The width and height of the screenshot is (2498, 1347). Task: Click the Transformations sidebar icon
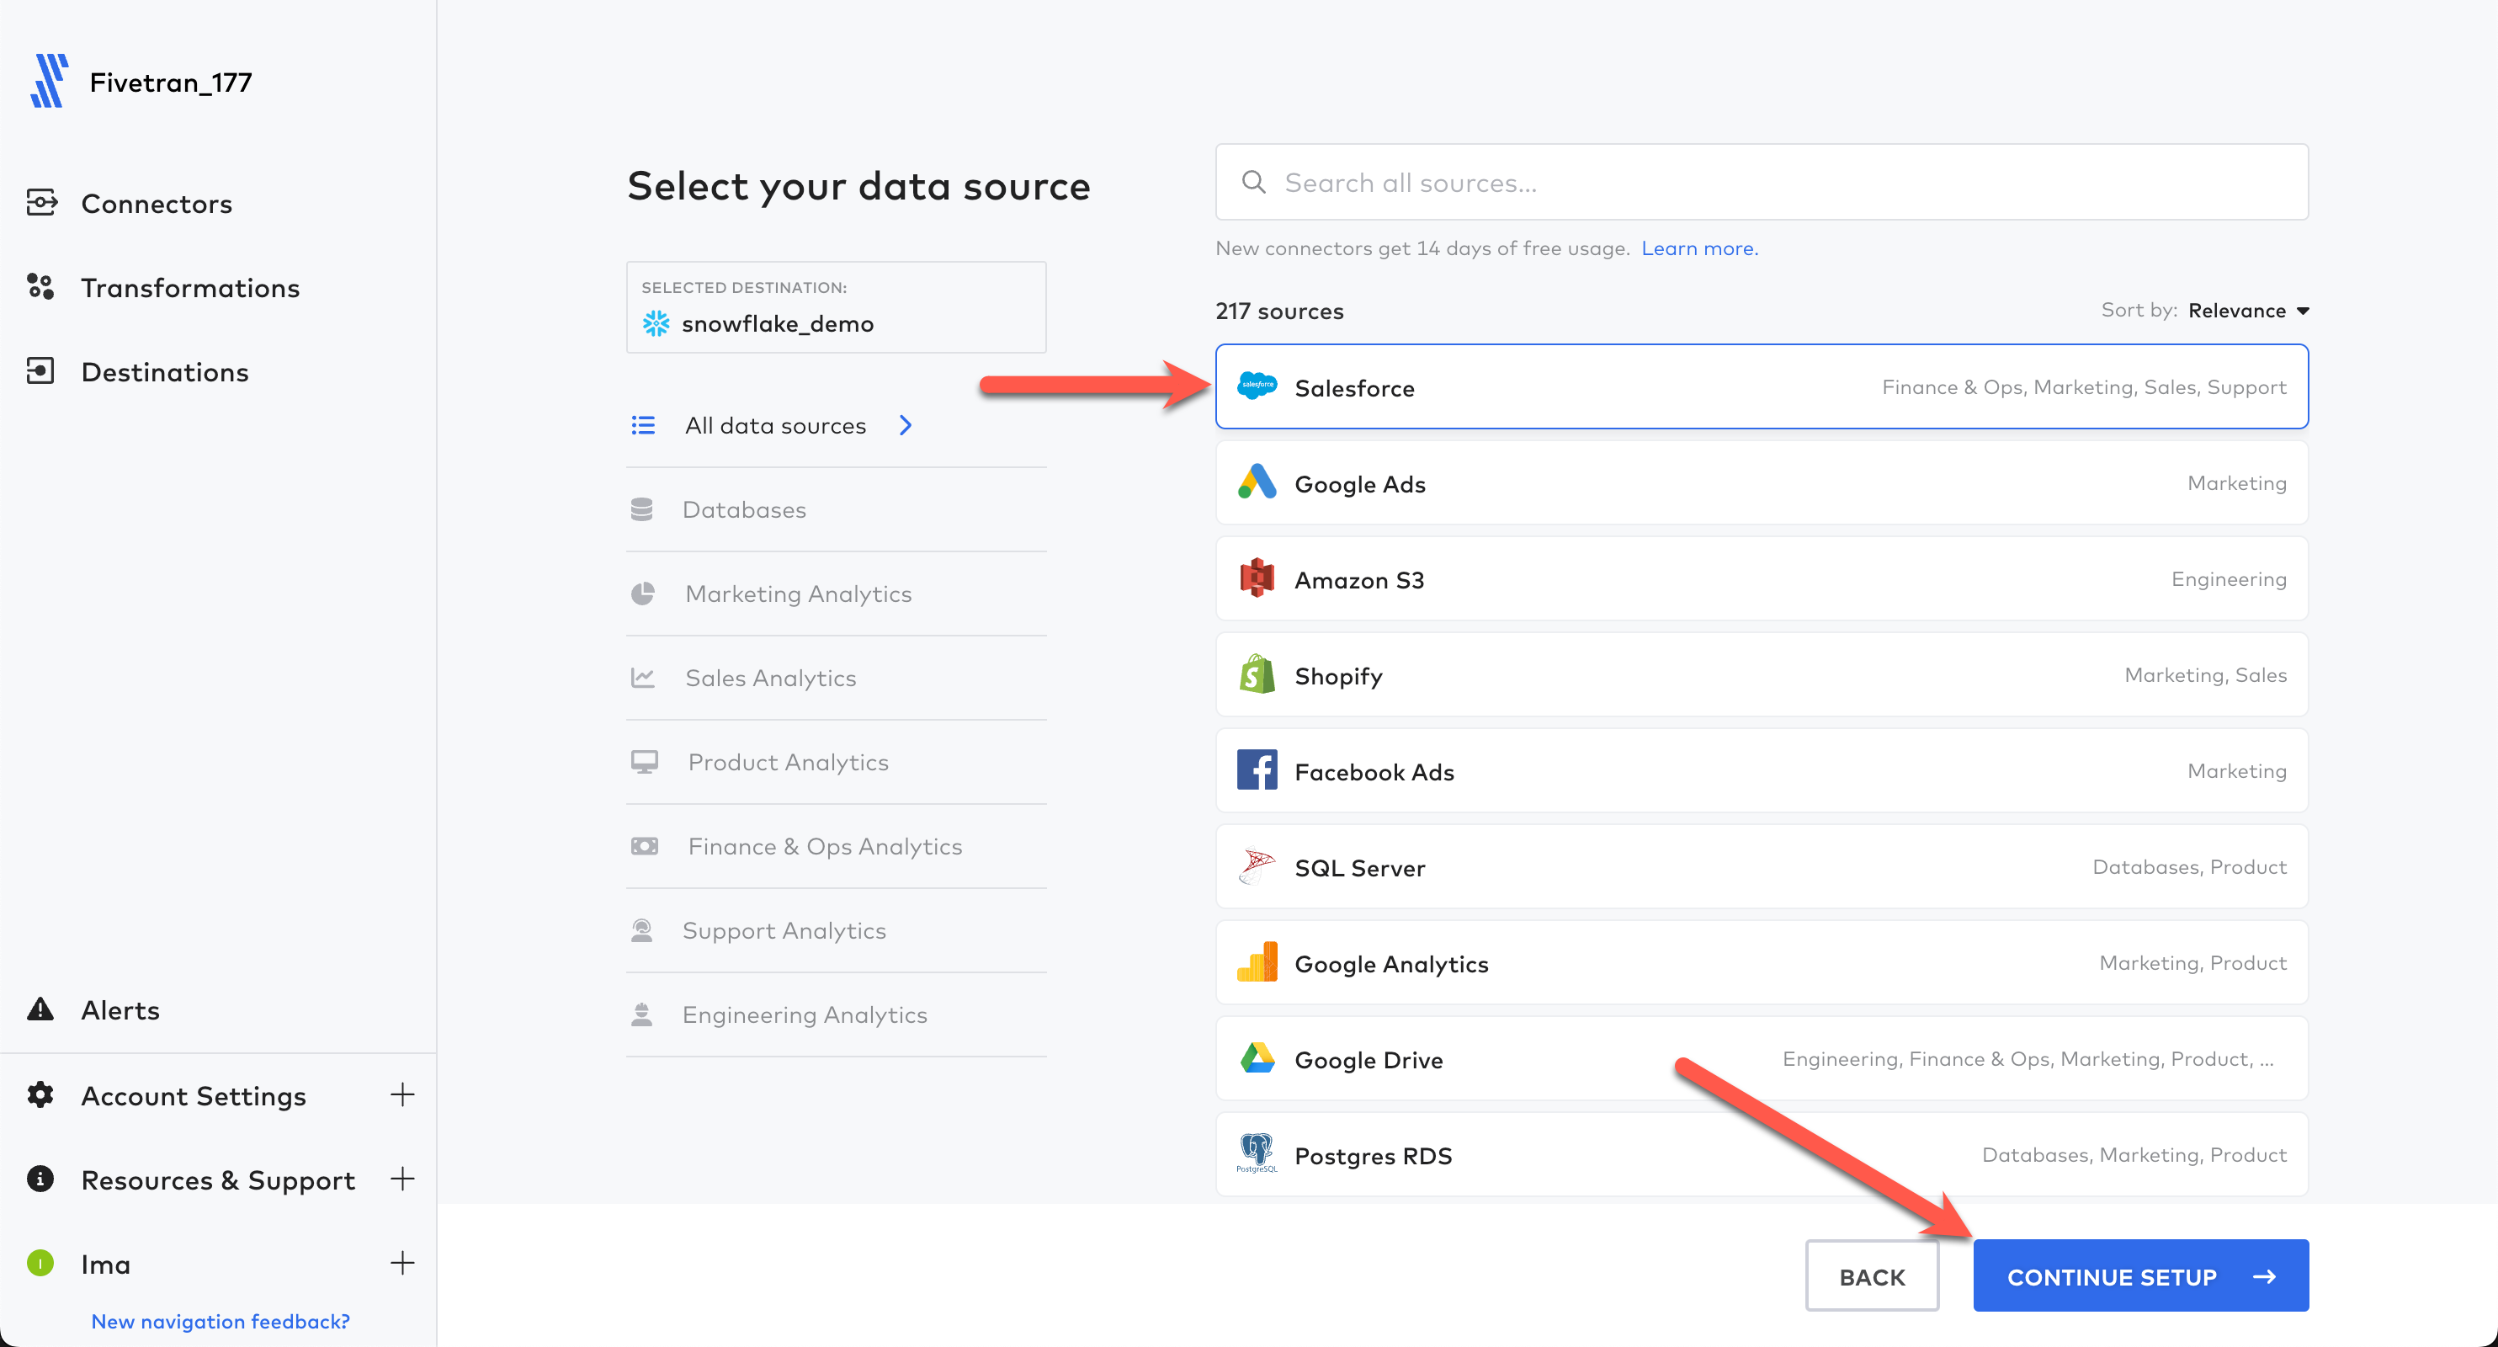point(40,287)
